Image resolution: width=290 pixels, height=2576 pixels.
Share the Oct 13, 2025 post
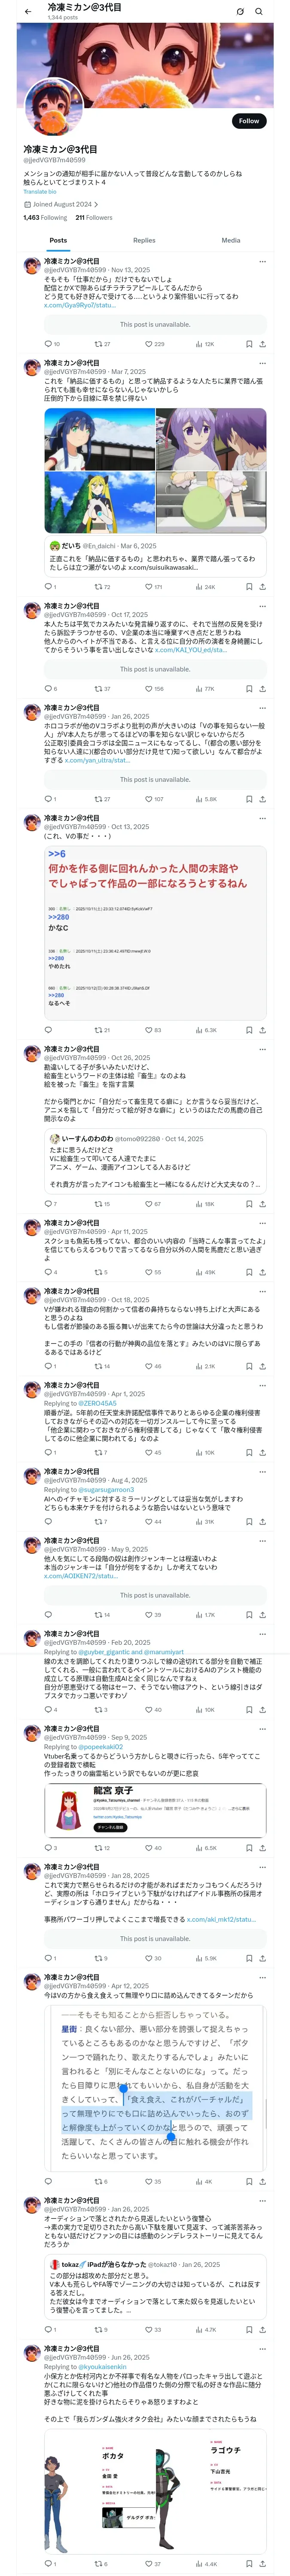click(x=262, y=1029)
